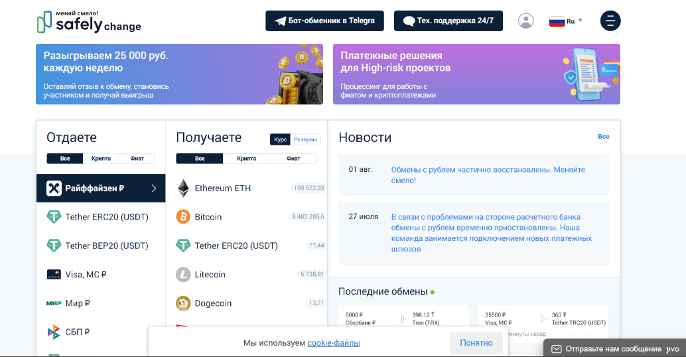Screen dimensions: 686x357
Task: Click the Ethereum ETH diamond icon
Action: pyautogui.click(x=183, y=188)
